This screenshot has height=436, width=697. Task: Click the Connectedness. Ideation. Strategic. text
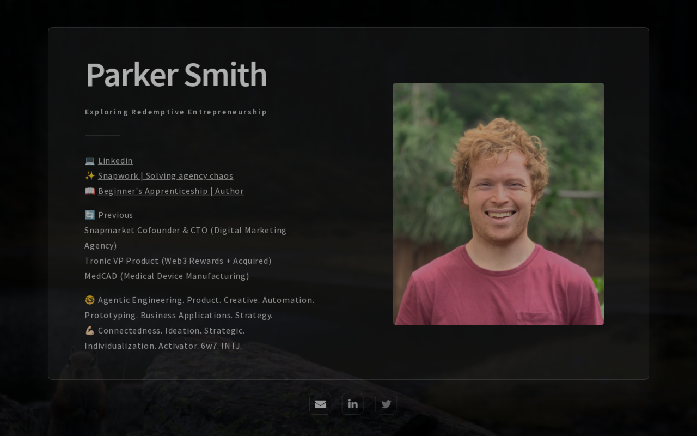click(172, 330)
